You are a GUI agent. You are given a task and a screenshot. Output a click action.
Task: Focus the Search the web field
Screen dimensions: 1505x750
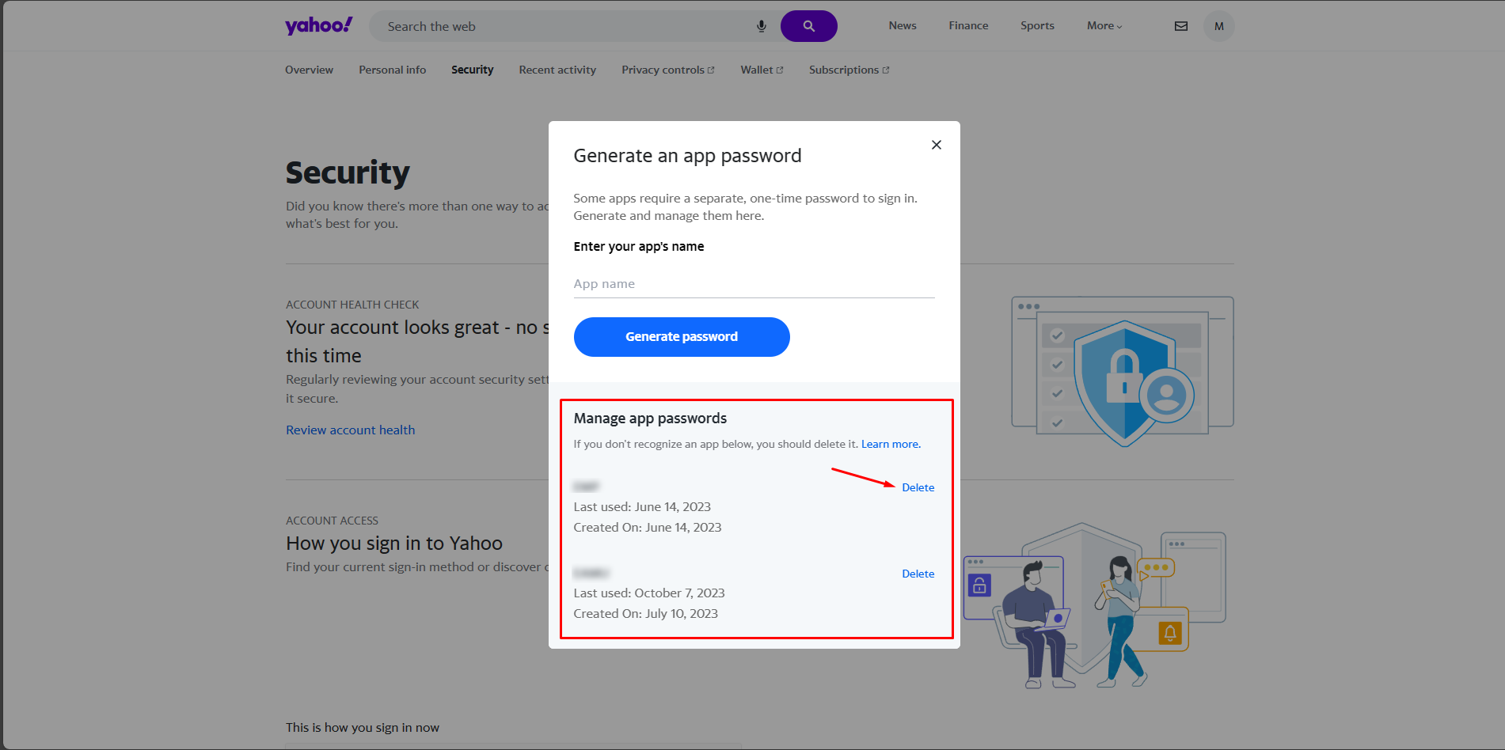click(x=566, y=26)
